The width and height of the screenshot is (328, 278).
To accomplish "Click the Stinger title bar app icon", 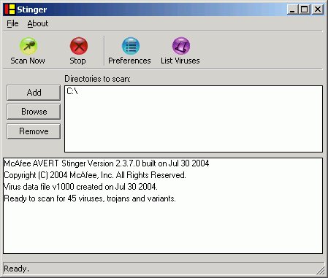I will [10, 9].
